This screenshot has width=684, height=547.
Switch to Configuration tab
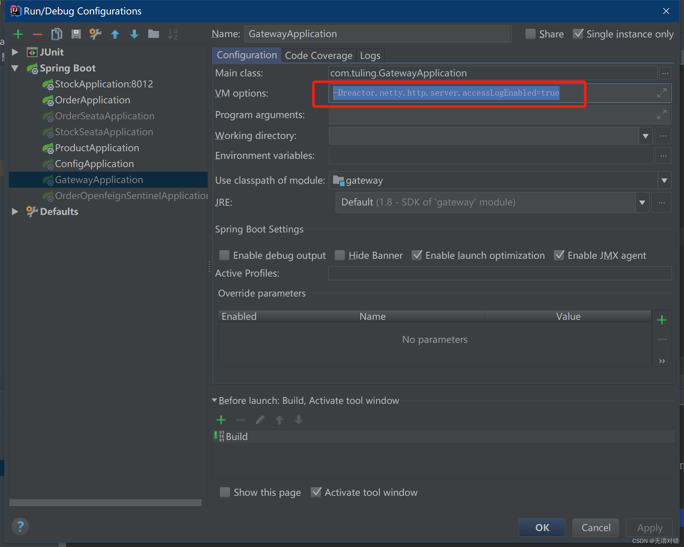coord(247,55)
